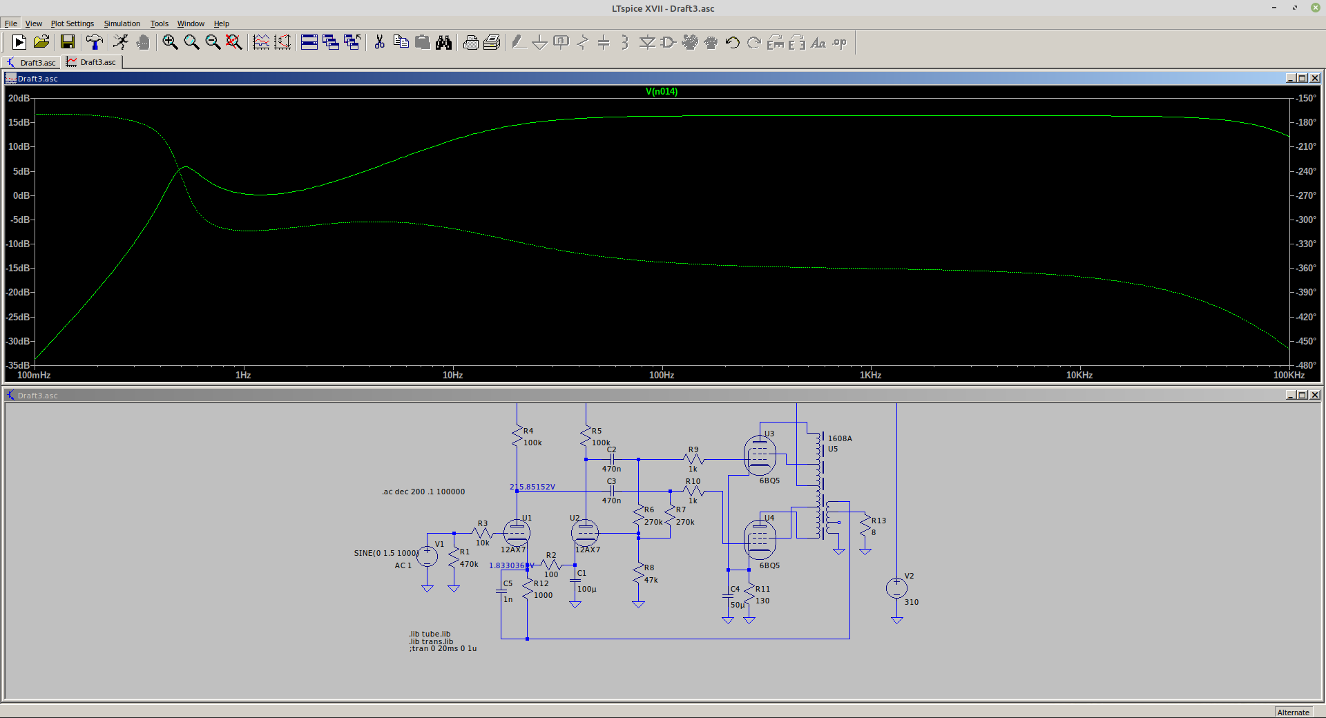Click the 'SINE(0 1.5 1000)' source text
Screen dimensions: 1326x718
pyautogui.click(x=386, y=553)
